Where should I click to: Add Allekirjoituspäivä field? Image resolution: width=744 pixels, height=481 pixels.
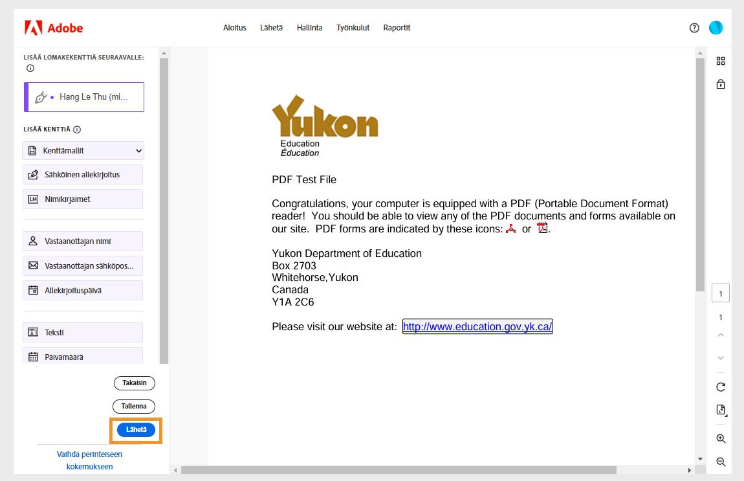[x=83, y=291]
